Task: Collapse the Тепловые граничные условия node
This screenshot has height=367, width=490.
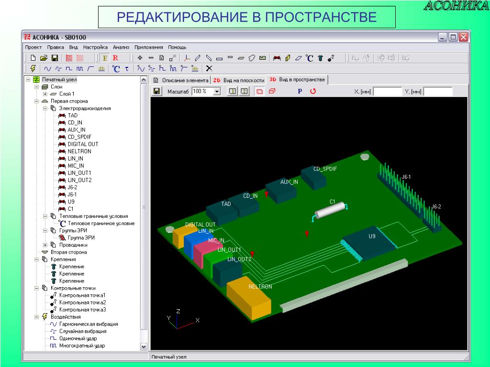Action: coord(45,216)
